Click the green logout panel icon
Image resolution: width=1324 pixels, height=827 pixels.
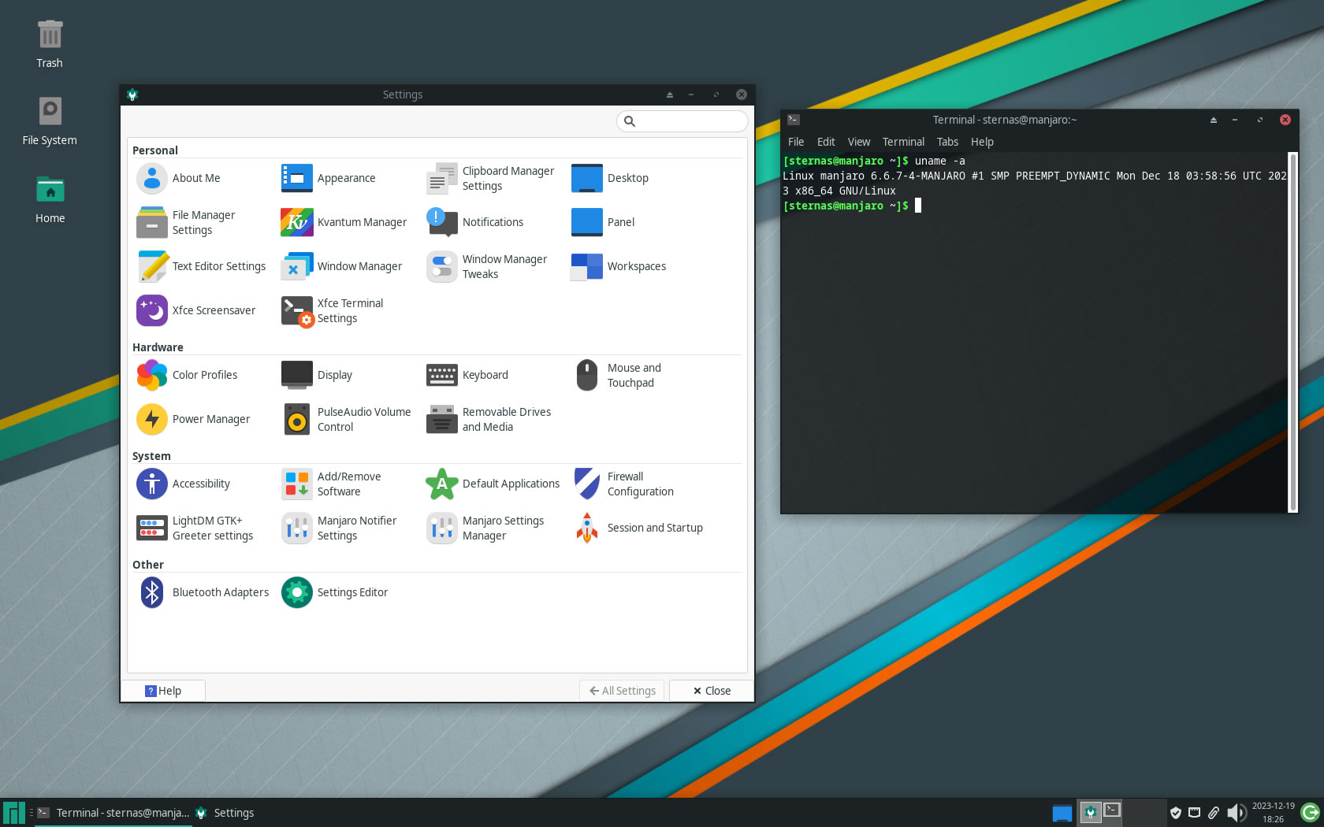point(1311,813)
